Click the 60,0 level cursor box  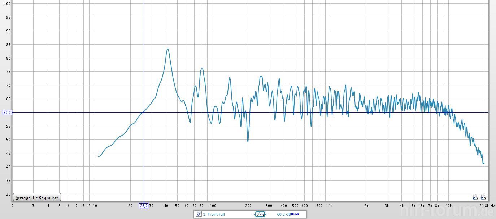7,113
